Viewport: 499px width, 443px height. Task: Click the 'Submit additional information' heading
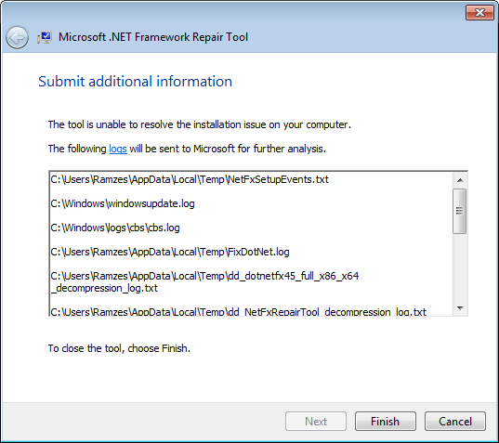pyautogui.click(x=136, y=82)
